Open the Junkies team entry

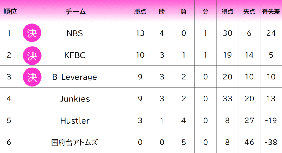(x=75, y=99)
